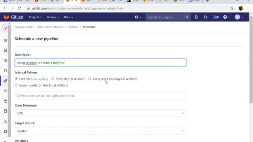Click the Pipelines breadcrumb link
This screenshot has width=253, height=142.
[73, 27]
